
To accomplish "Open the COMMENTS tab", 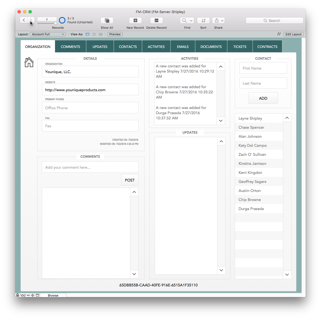I will click(70, 47).
